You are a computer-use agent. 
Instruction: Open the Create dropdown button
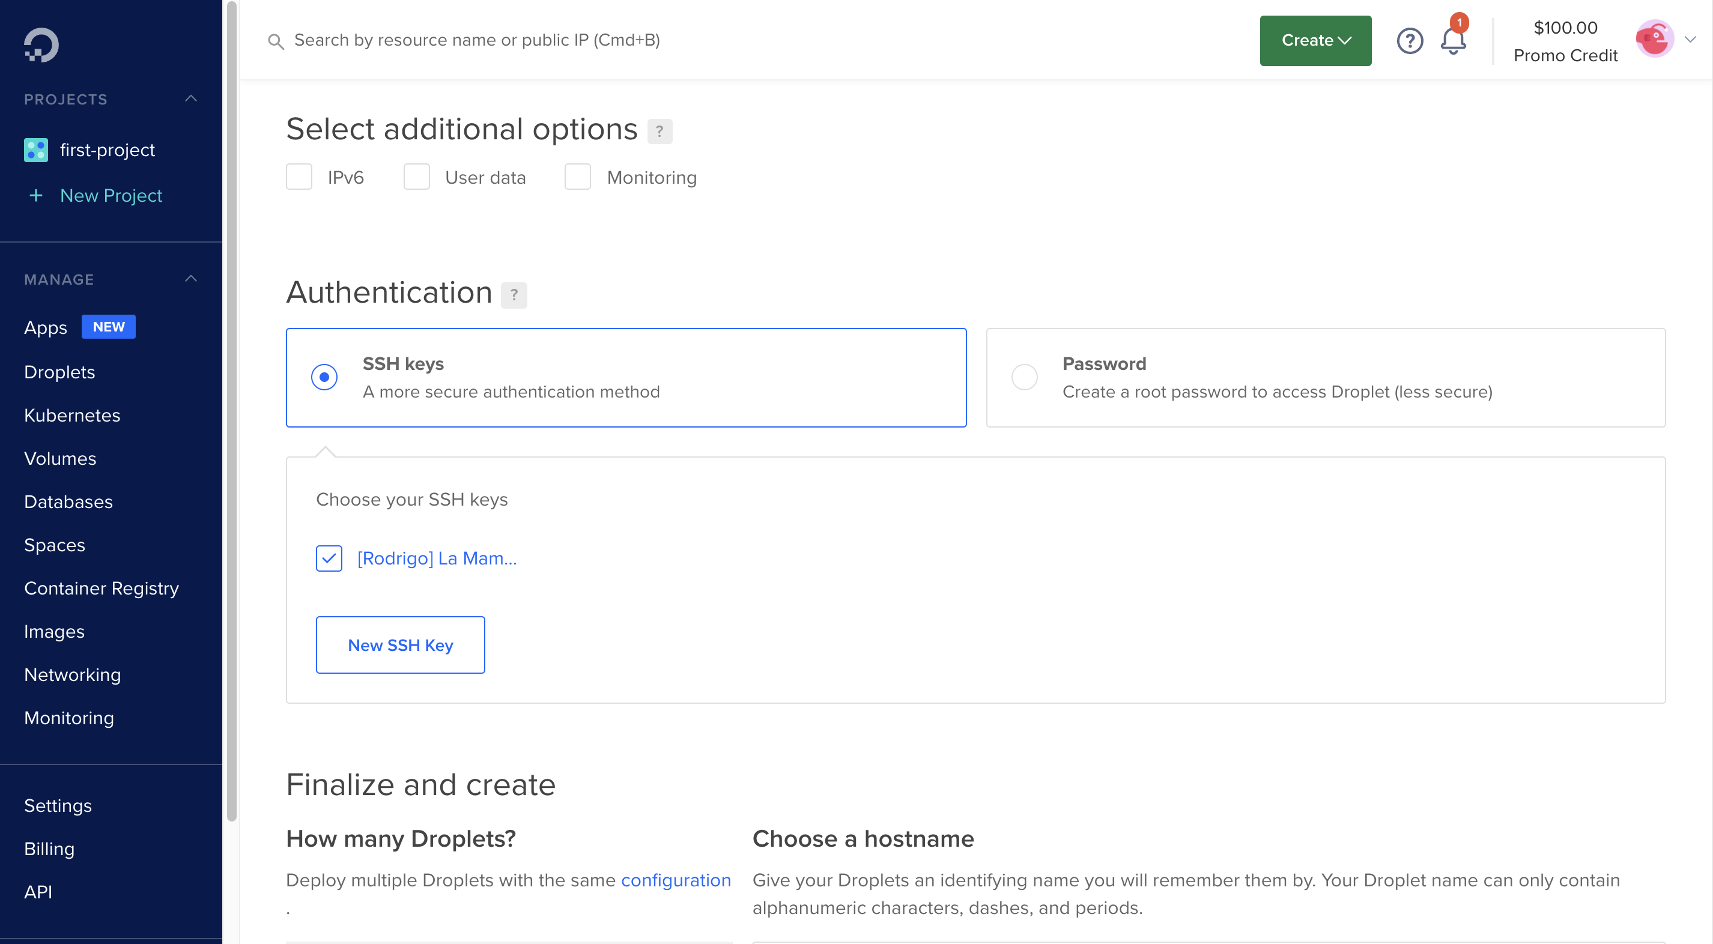pyautogui.click(x=1315, y=41)
